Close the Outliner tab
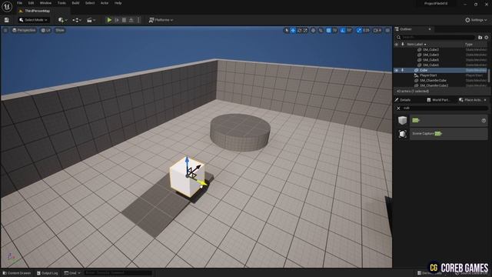Image resolution: width=492 pixels, height=277 pixels. point(430,29)
